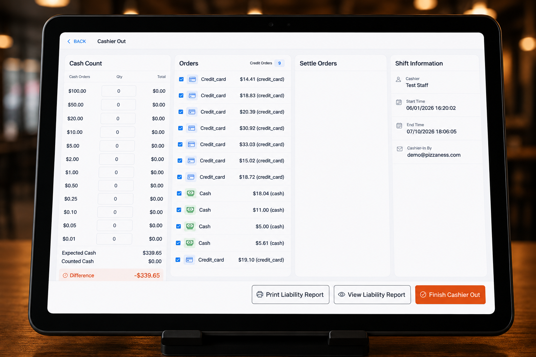
Task: Click the $0.01 quantity field
Action: [114, 239]
